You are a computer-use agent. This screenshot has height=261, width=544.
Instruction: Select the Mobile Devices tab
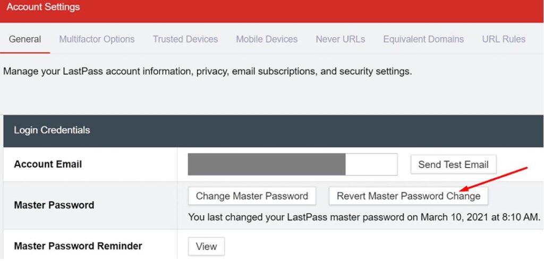267,39
